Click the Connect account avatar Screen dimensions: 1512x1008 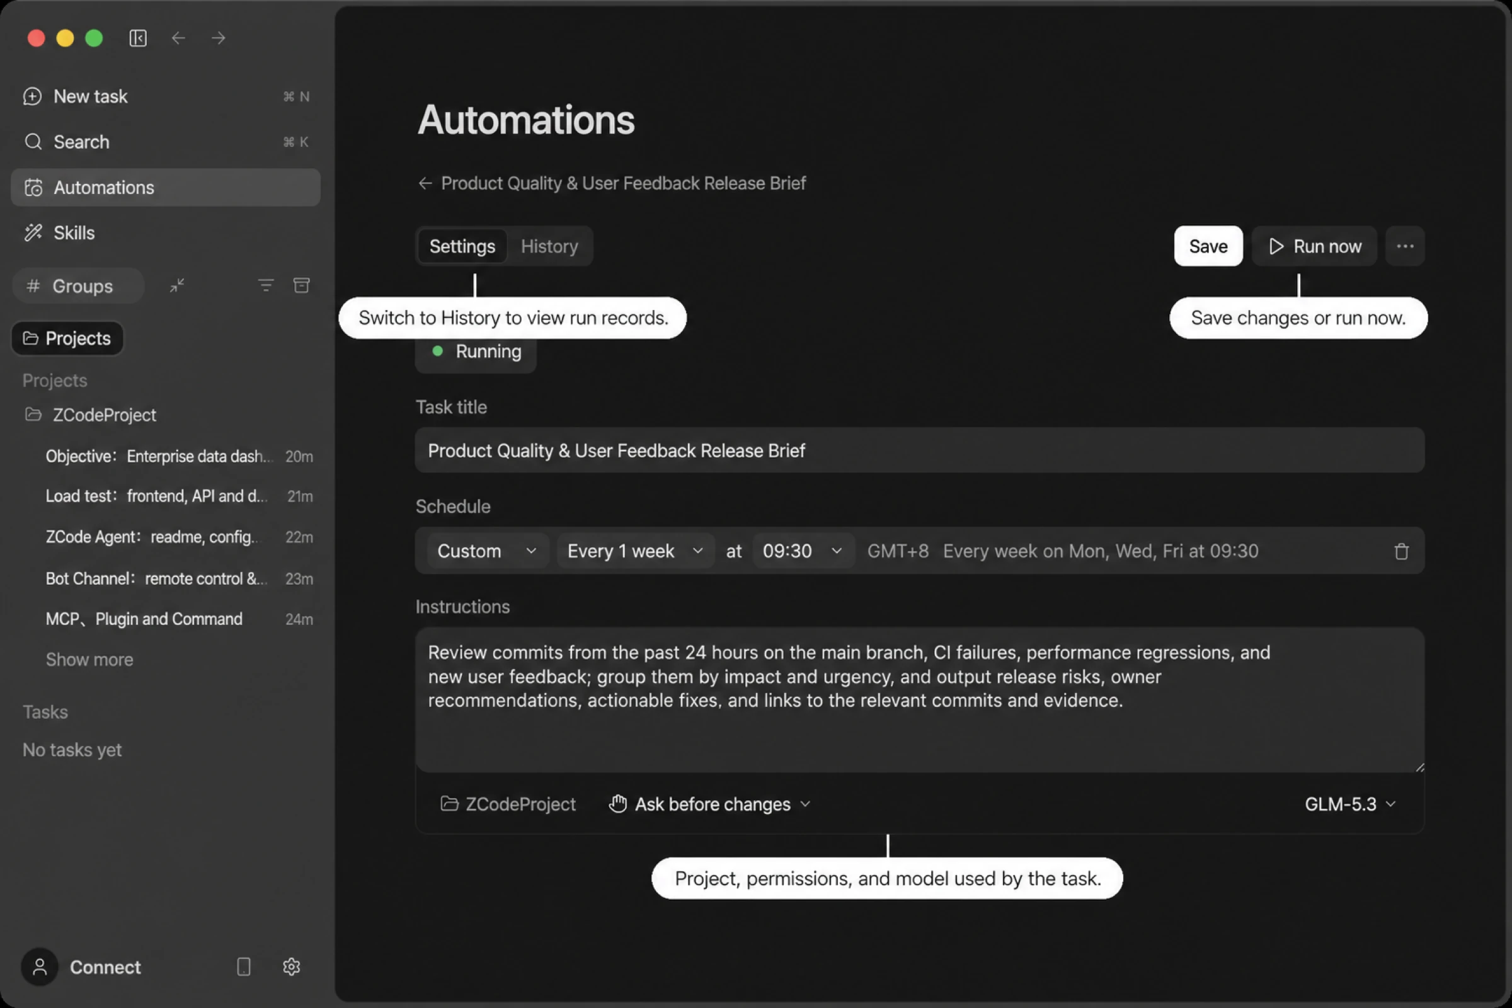(x=40, y=967)
